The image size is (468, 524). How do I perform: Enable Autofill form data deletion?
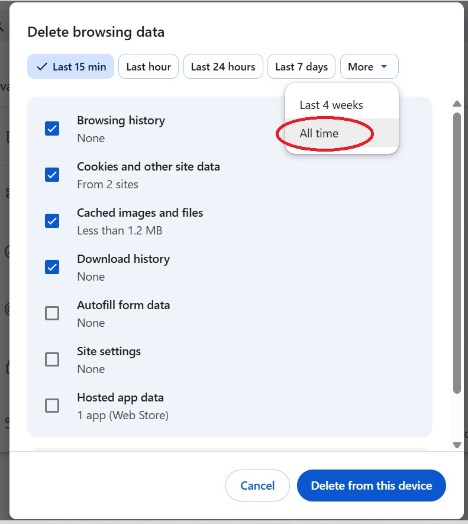click(53, 313)
